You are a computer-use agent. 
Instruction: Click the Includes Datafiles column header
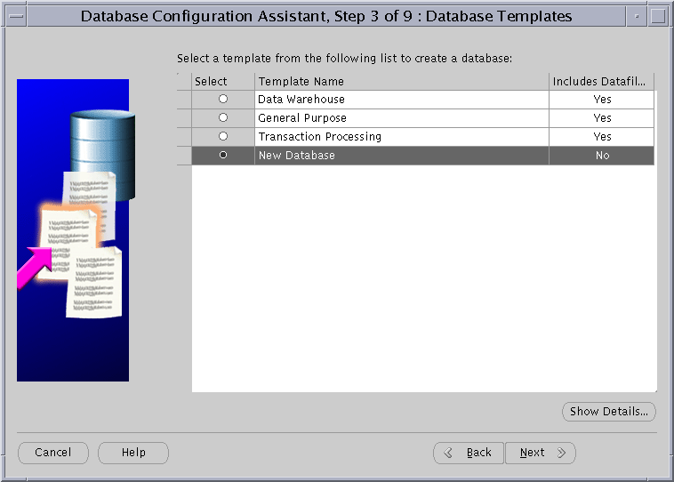click(x=601, y=82)
